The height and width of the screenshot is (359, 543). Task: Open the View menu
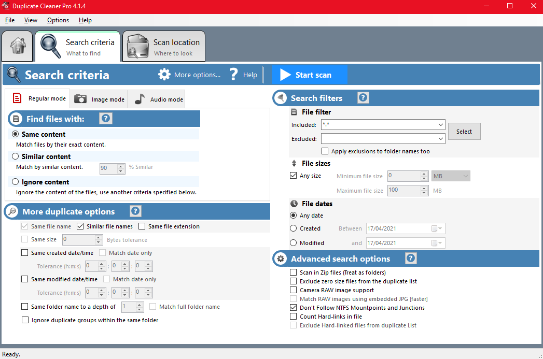point(31,20)
